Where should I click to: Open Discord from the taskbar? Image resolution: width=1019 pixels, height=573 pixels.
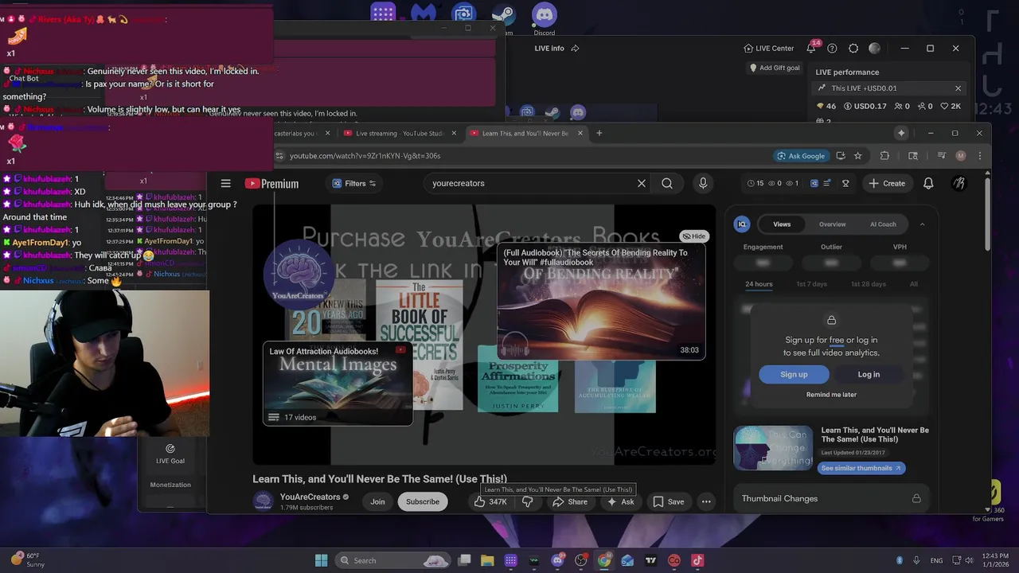click(557, 560)
